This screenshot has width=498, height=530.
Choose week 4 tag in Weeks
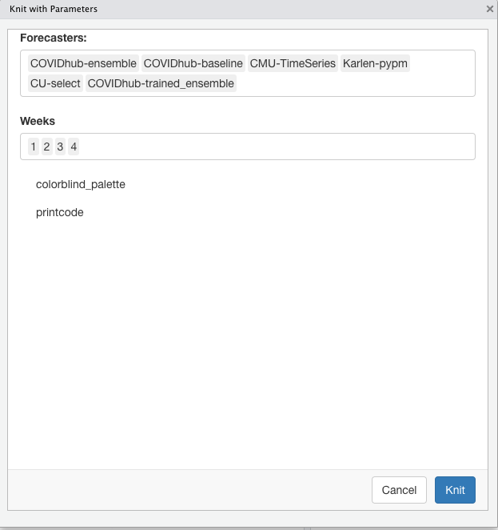[74, 147]
